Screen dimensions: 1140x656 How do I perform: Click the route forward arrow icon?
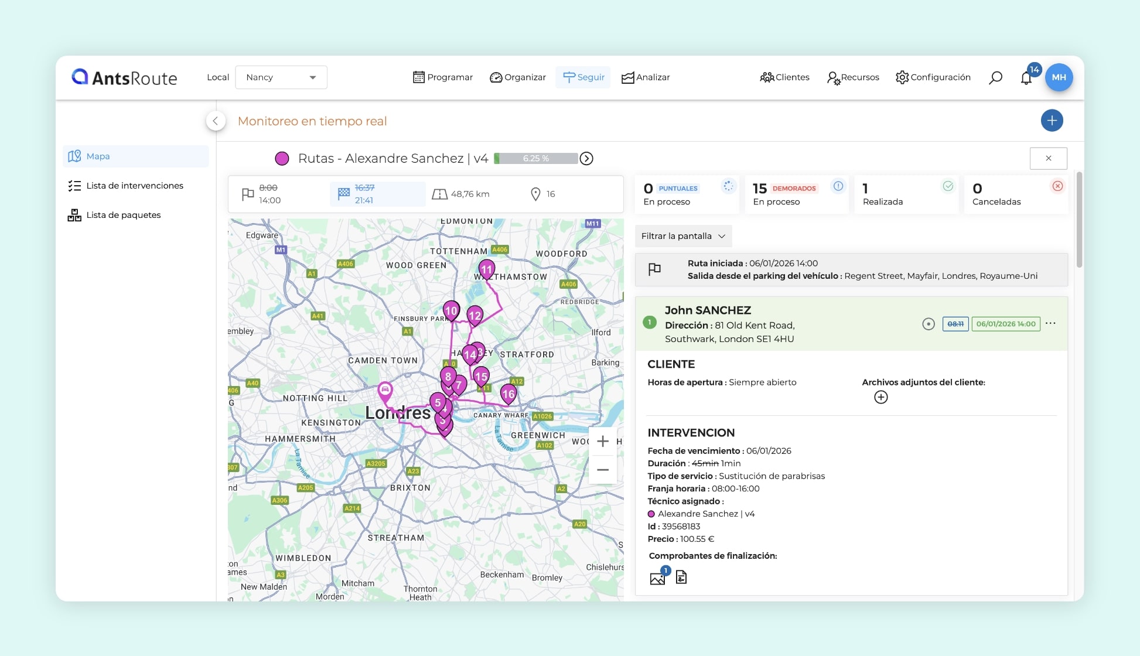click(x=586, y=159)
